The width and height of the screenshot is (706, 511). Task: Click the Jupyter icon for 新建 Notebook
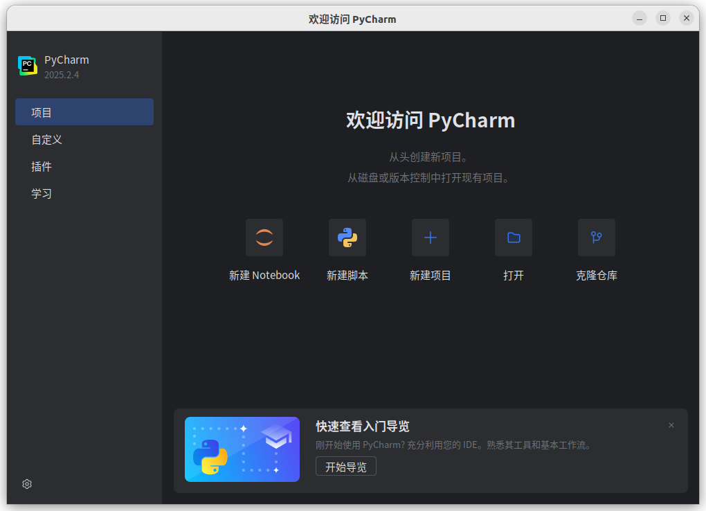[x=264, y=237]
